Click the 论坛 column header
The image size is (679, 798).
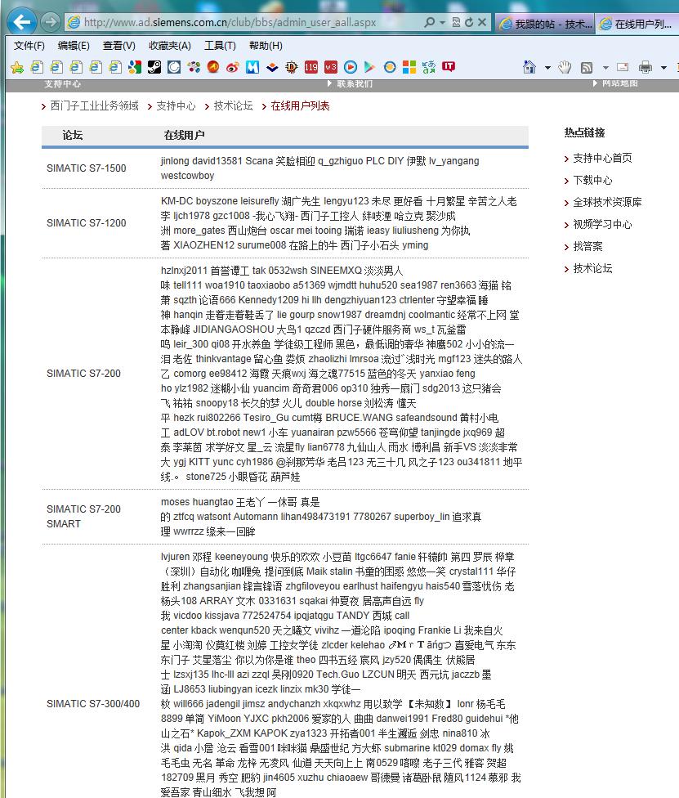coord(73,136)
